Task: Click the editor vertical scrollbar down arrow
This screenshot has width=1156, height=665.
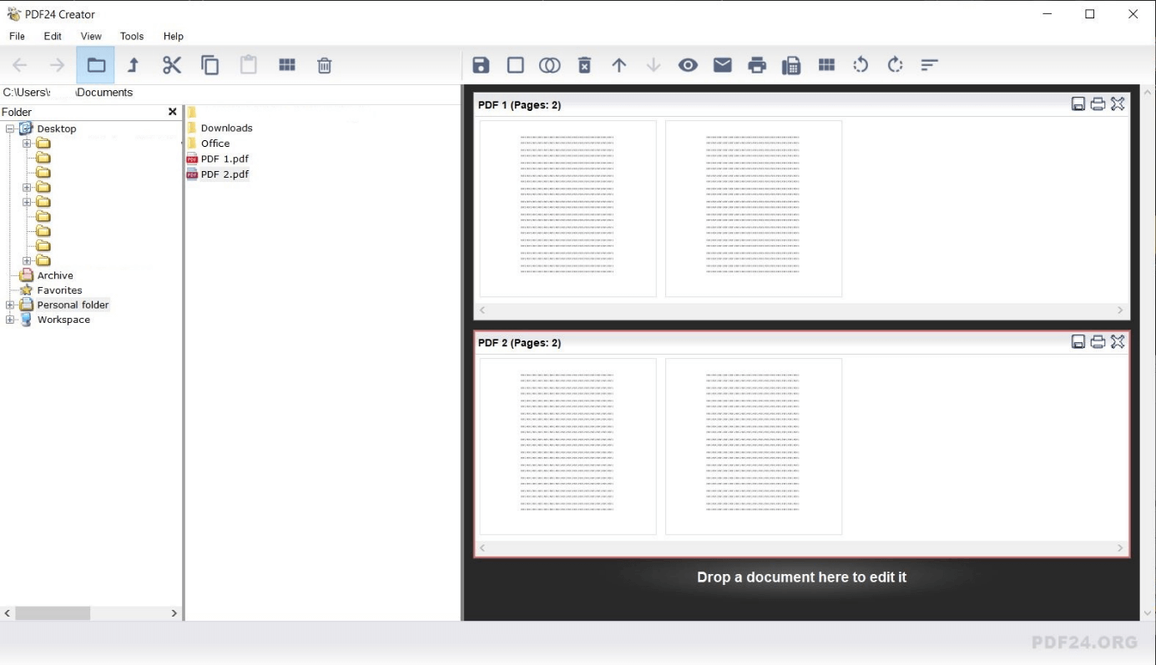Action: coord(1147,613)
